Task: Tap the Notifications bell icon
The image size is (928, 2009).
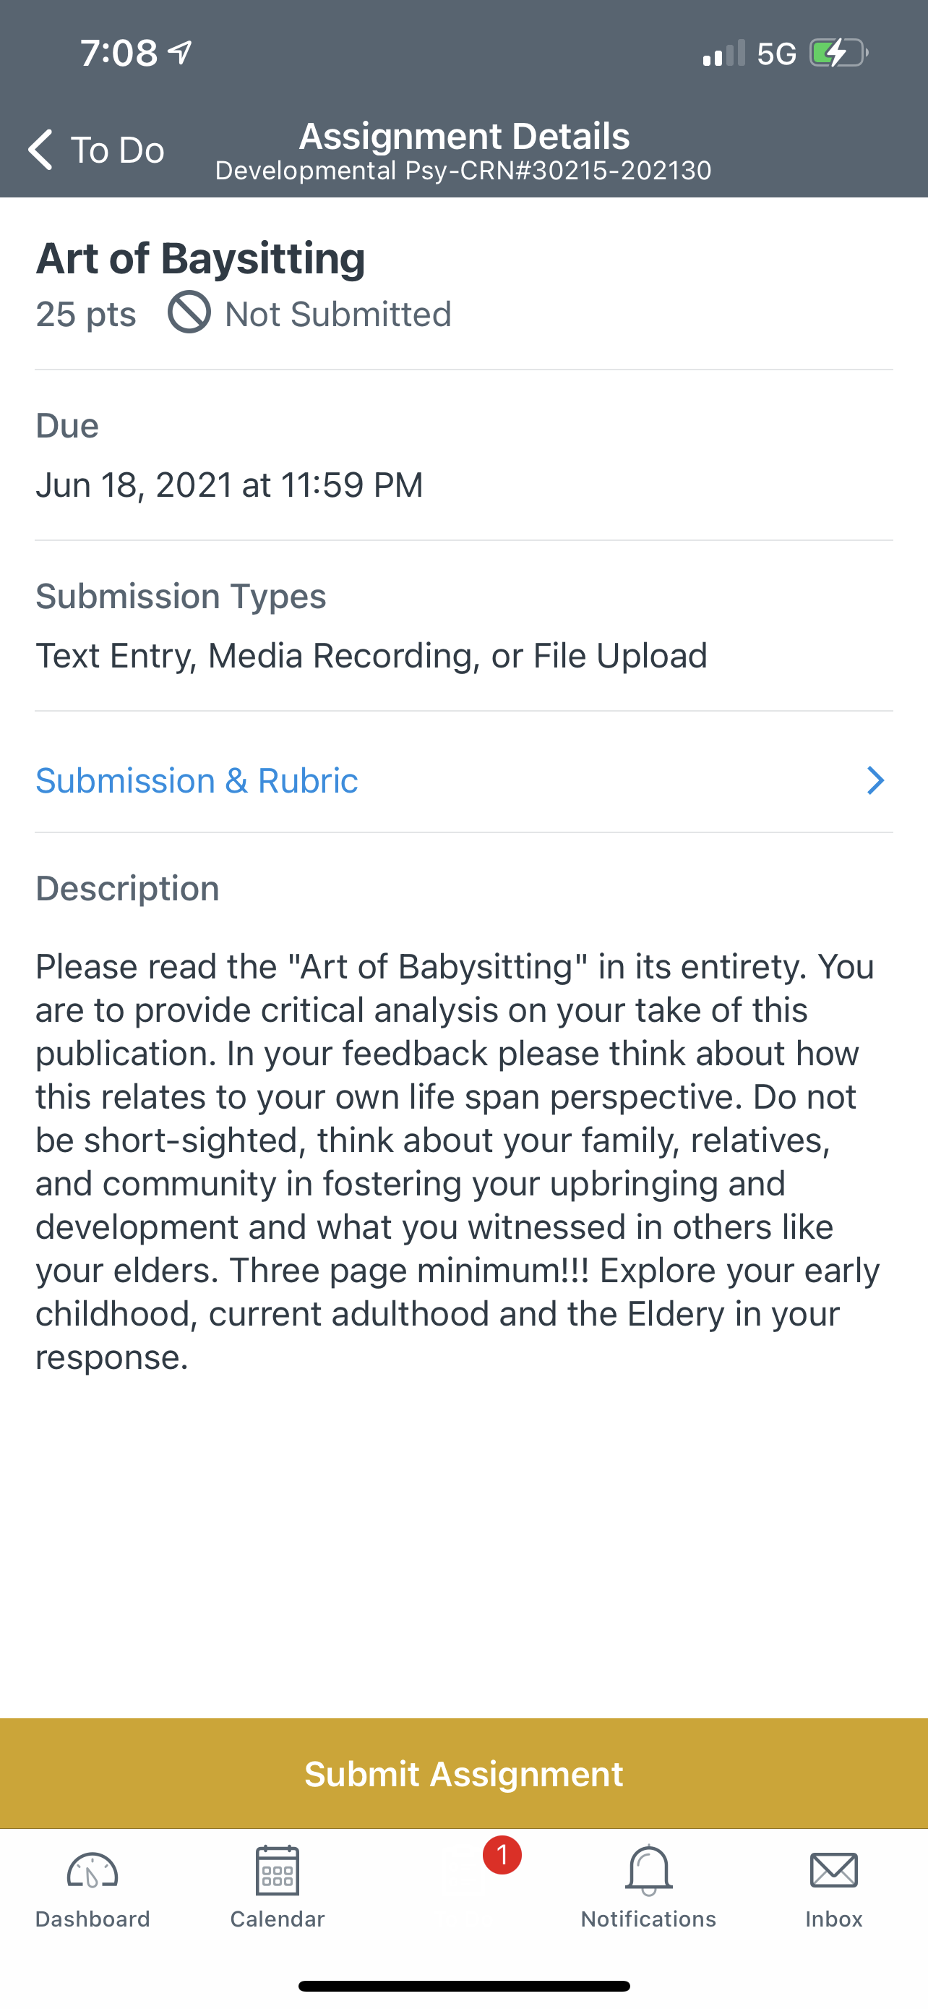Action: [648, 1870]
